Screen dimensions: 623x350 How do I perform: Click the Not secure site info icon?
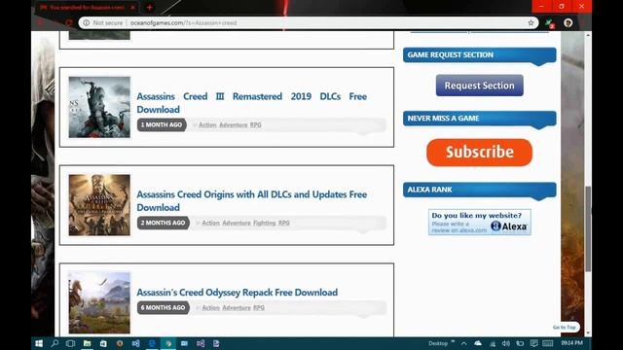click(x=87, y=23)
